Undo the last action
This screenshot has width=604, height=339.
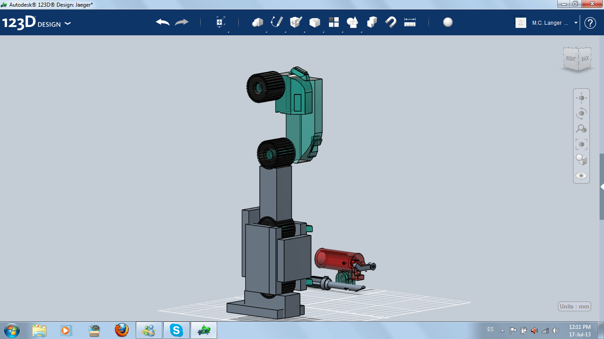pos(163,22)
